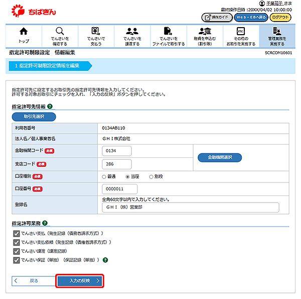Open help icon next to 指定許可先情報

click(x=50, y=107)
